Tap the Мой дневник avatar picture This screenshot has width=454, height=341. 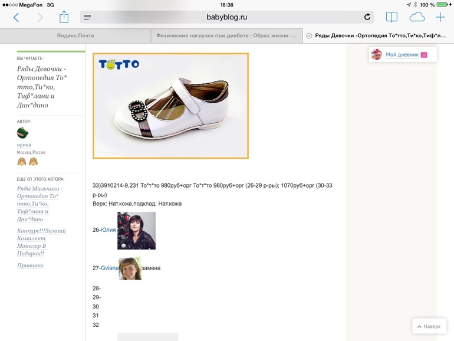(x=376, y=54)
